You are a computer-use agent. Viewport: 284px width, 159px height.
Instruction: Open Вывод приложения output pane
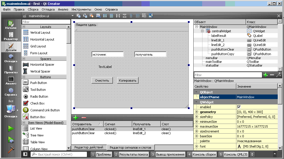[168, 154]
